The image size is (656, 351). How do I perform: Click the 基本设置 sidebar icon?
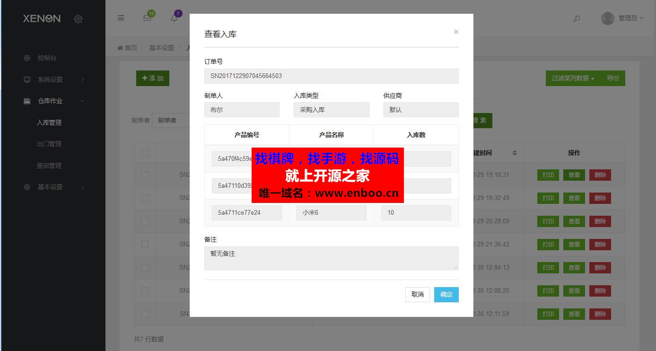point(27,187)
